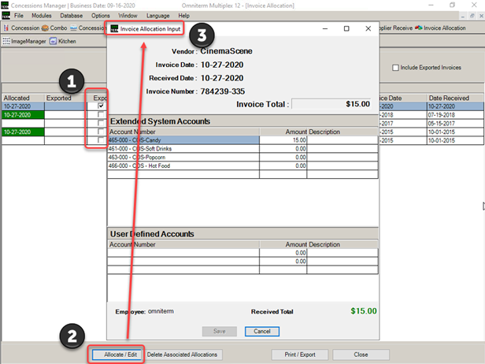This screenshot has width=485, height=364.
Task: Open the Kitchen toolbar item
Action: (63, 41)
